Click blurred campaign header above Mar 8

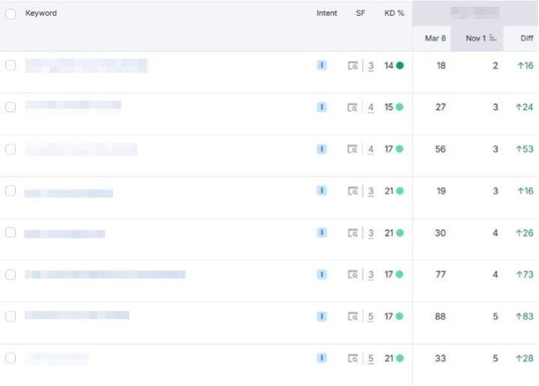pyautogui.click(x=475, y=13)
